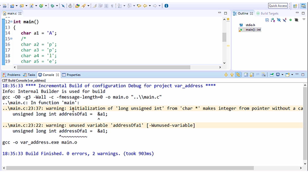Open the New C Source File dropdown arrow
The image size is (308, 172).
(x=36, y=6)
